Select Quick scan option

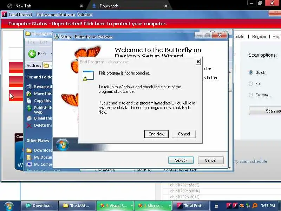pyautogui.click(x=251, y=72)
